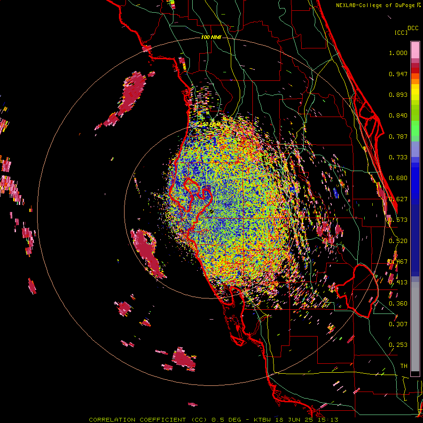This screenshot has height=423, width=423.
Task: Select the 0.627 color scale value
Action: (x=398, y=199)
